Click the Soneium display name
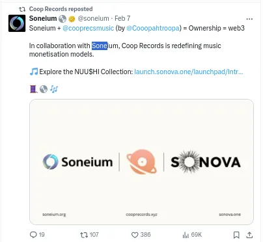This screenshot has width=263, height=242. point(43,19)
